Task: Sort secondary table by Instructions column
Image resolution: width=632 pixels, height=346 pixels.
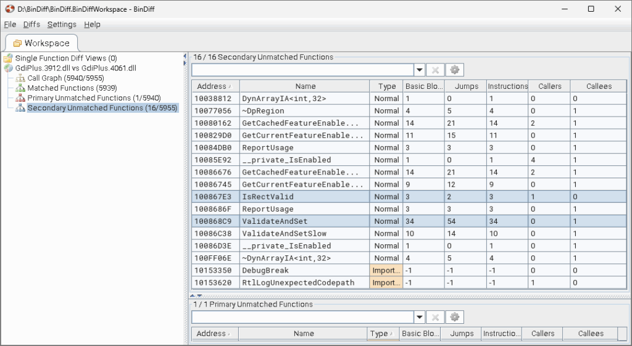Action: pos(507,86)
